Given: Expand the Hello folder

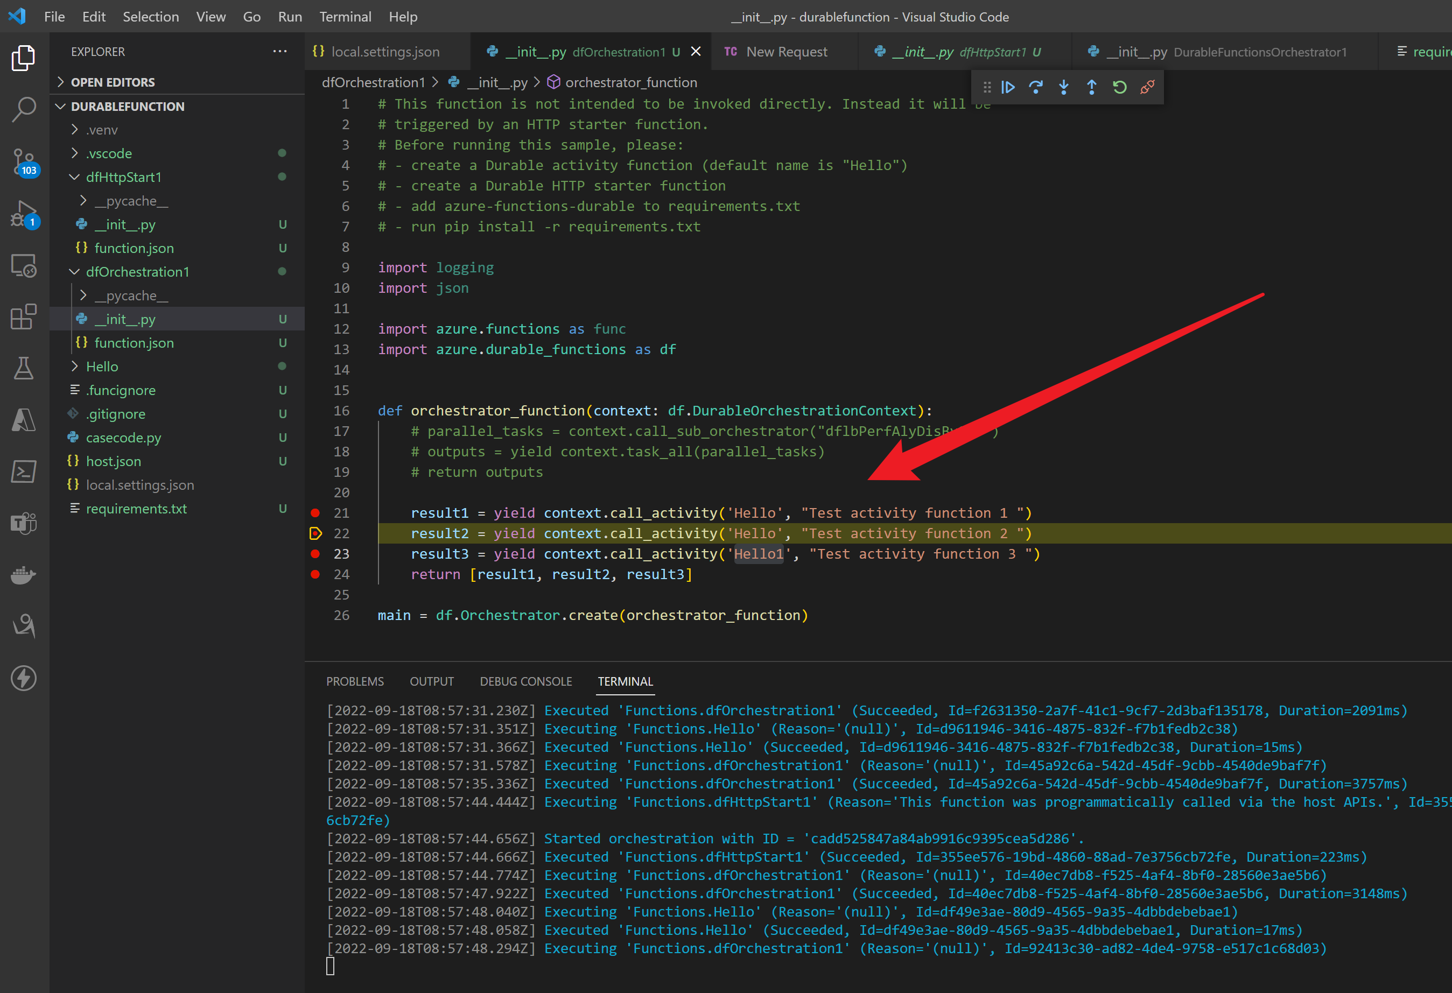Looking at the screenshot, I should tap(102, 367).
